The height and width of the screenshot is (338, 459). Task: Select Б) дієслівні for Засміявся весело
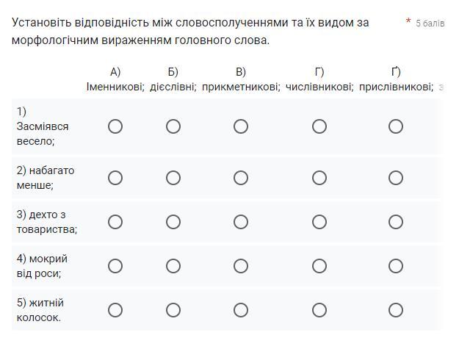pyautogui.click(x=173, y=126)
